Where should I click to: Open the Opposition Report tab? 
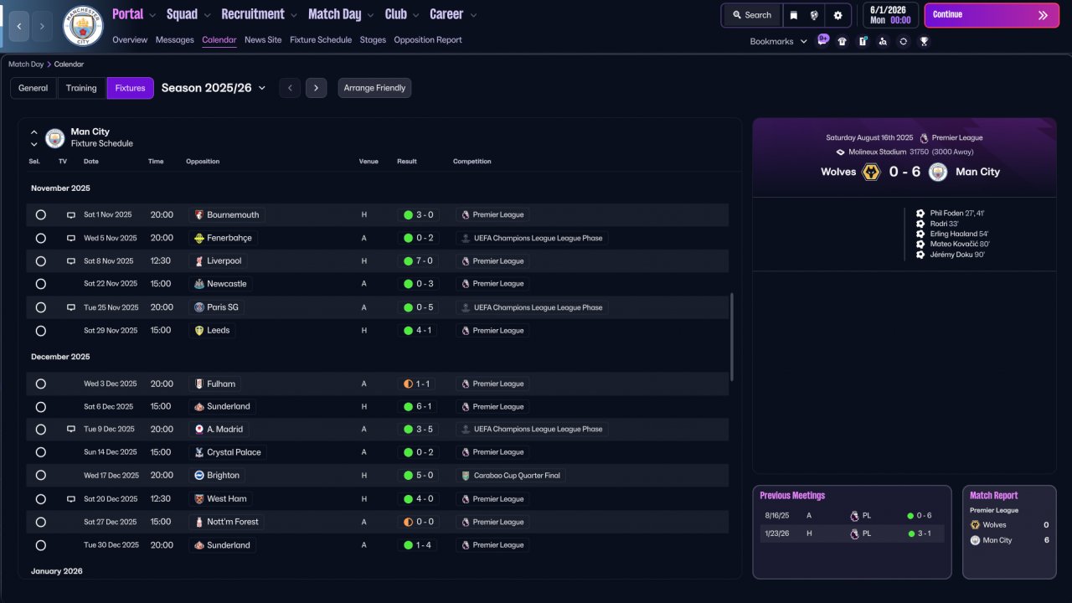click(x=428, y=40)
